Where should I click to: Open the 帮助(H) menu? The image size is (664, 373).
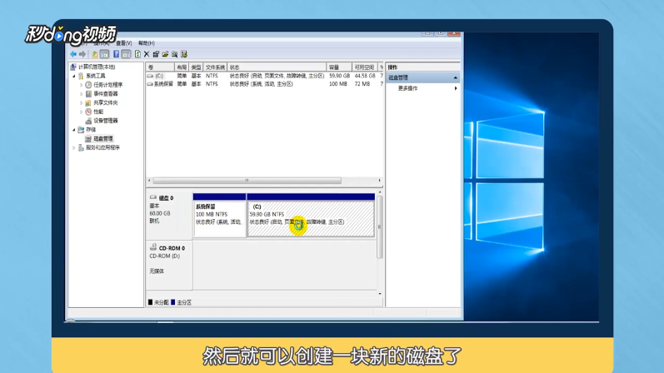coord(147,43)
